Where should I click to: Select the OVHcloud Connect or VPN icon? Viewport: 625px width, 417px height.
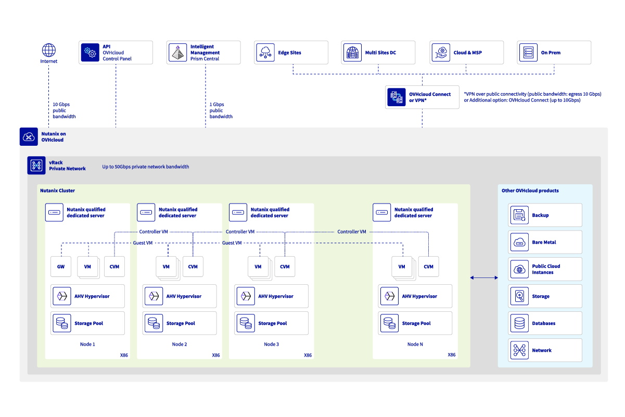397,97
